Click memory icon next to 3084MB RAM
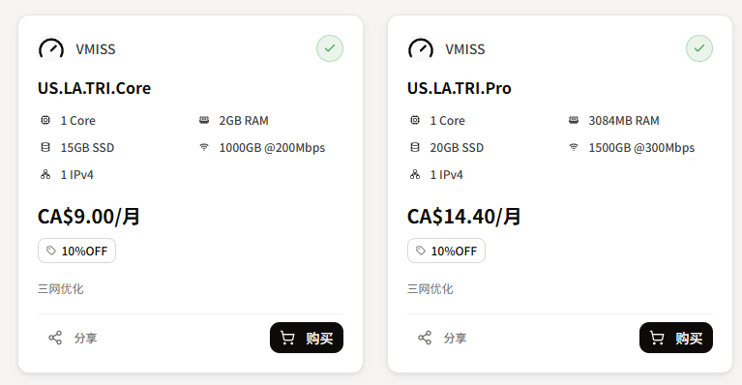This screenshot has width=742, height=385. pyautogui.click(x=574, y=120)
